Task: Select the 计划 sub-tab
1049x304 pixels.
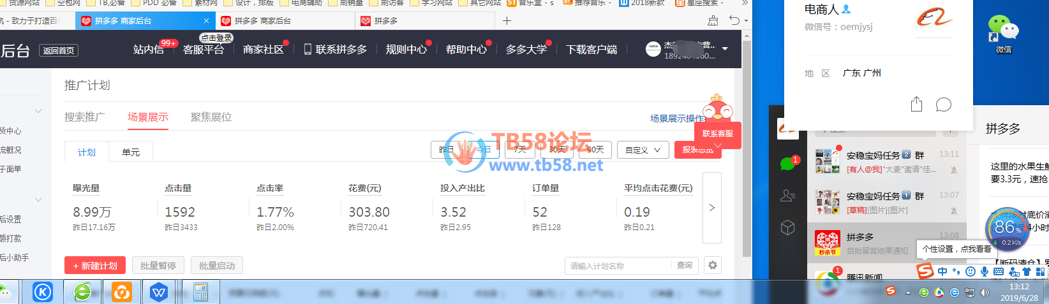Action: pos(87,152)
